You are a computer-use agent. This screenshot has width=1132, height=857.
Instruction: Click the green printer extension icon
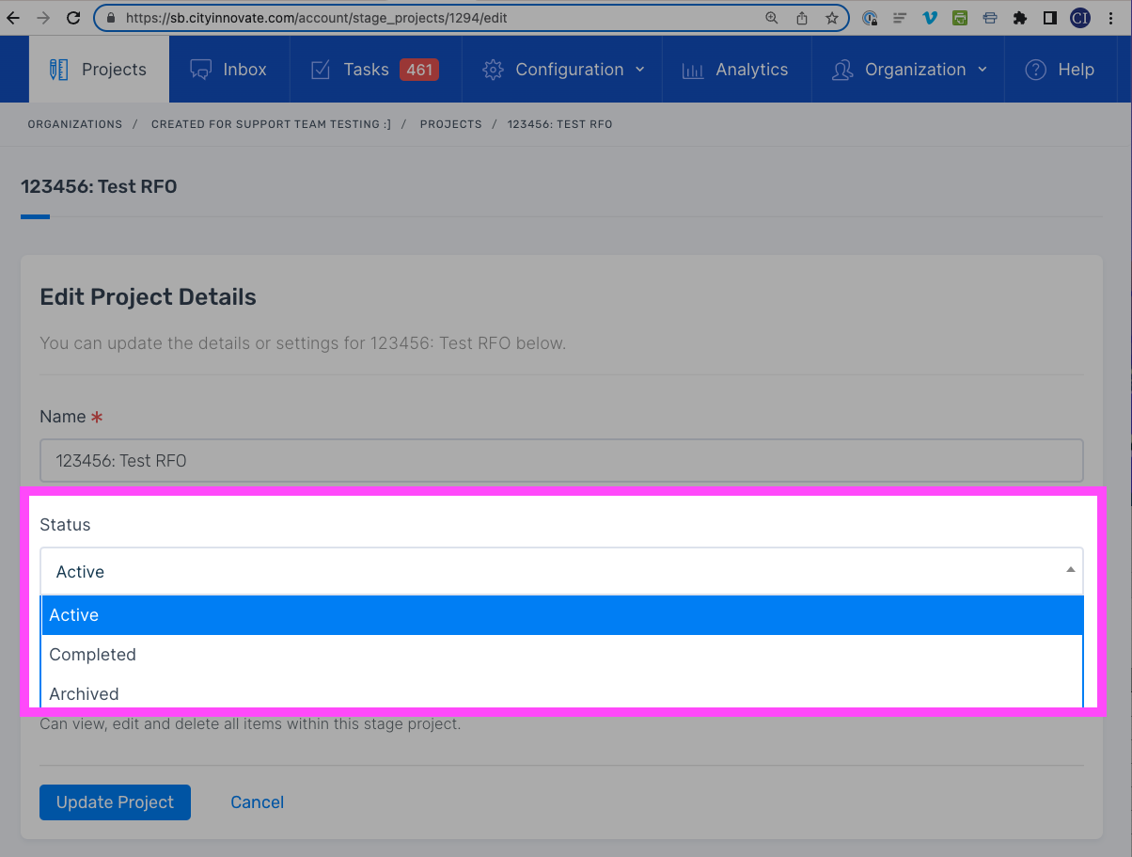point(960,18)
